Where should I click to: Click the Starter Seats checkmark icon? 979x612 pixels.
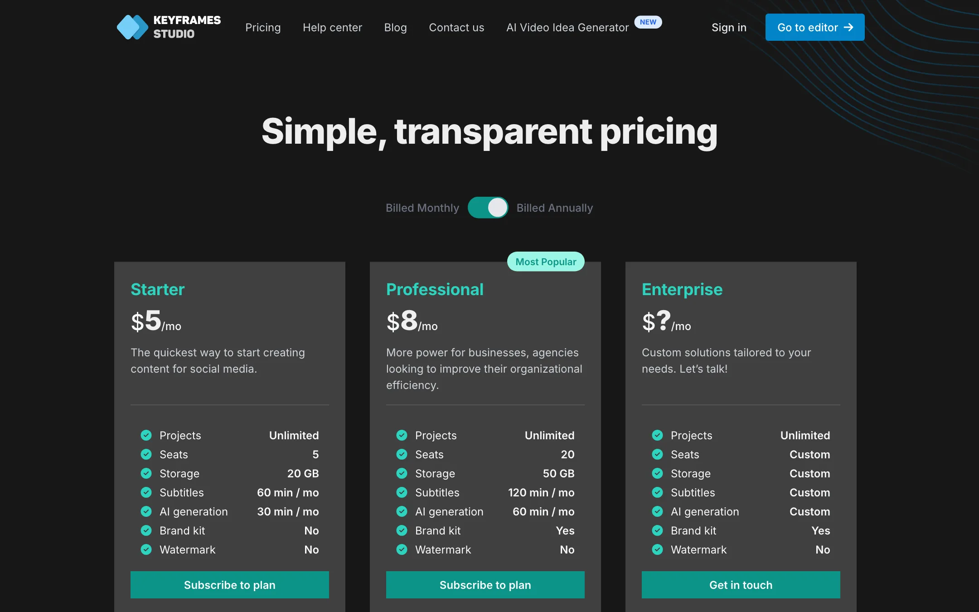pyautogui.click(x=146, y=454)
